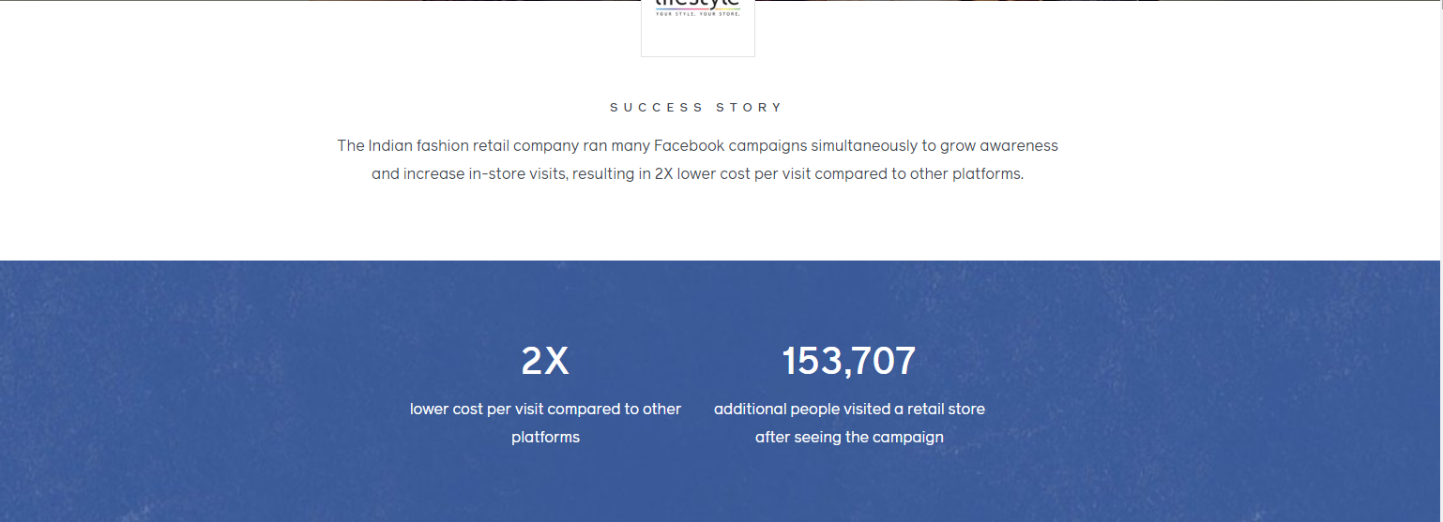Click 'lower cost per visit compared to other' caption

point(545,410)
